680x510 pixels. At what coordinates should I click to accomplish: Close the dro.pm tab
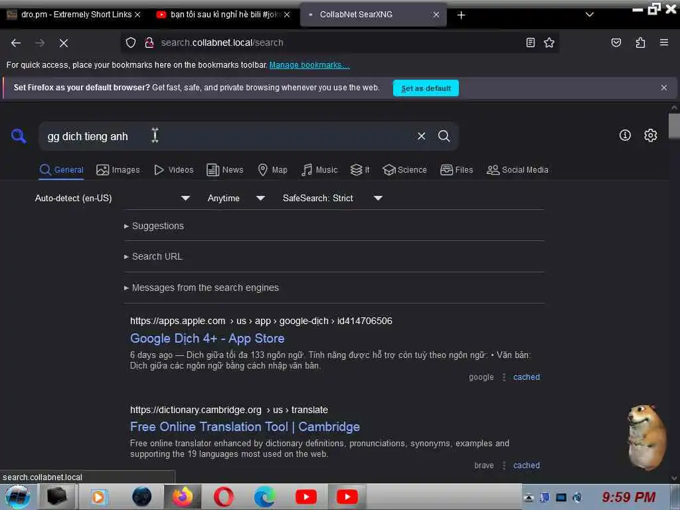click(x=137, y=15)
